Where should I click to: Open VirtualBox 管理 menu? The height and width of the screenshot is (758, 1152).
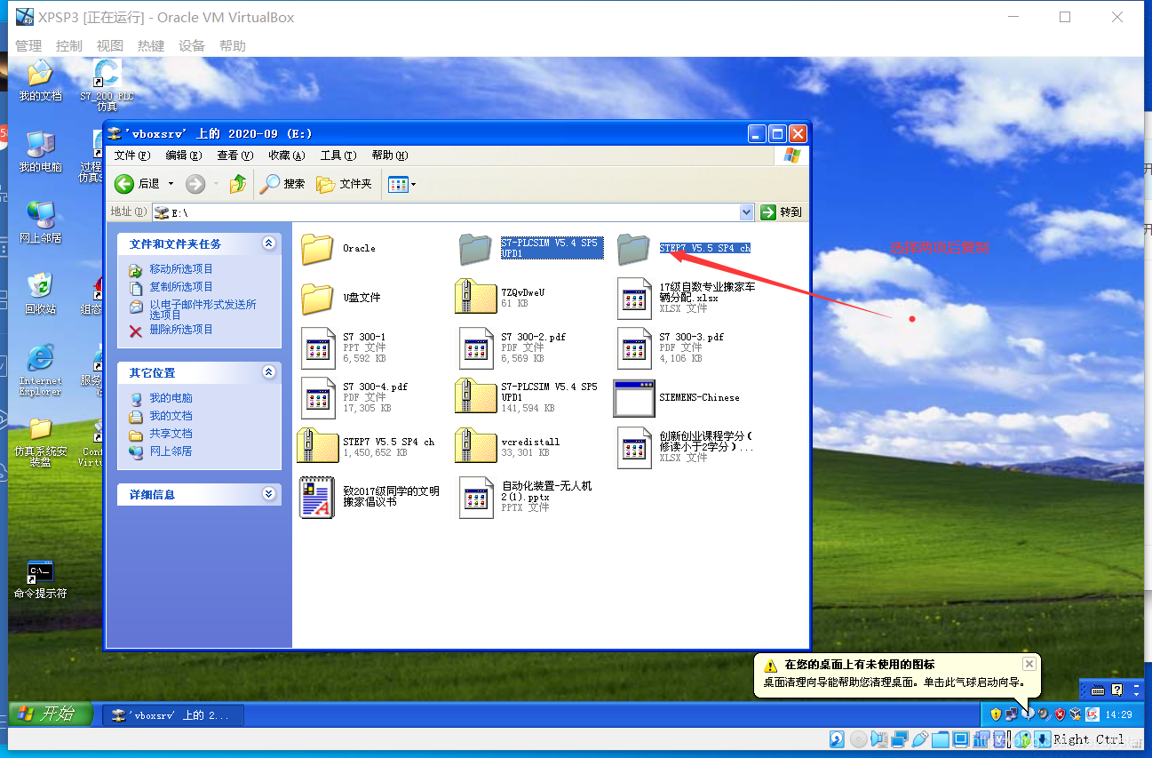click(28, 45)
